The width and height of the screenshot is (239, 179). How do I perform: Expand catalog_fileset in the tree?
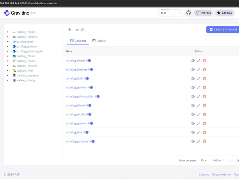click(x=8, y=56)
